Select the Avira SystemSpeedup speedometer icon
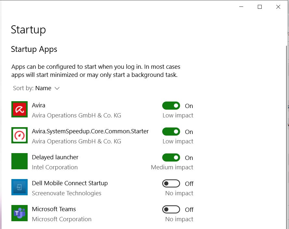Image resolution: width=289 pixels, height=229 pixels. pos(19,135)
